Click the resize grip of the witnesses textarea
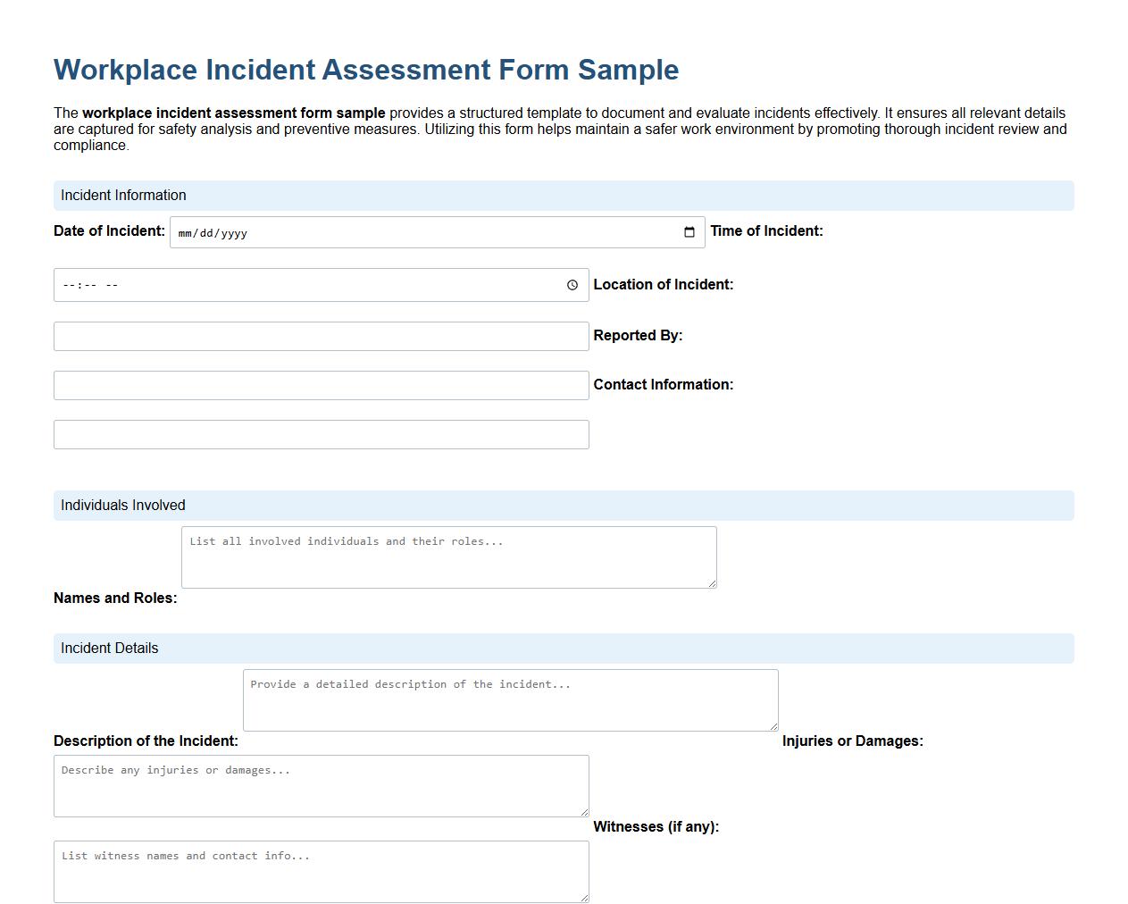 point(584,897)
